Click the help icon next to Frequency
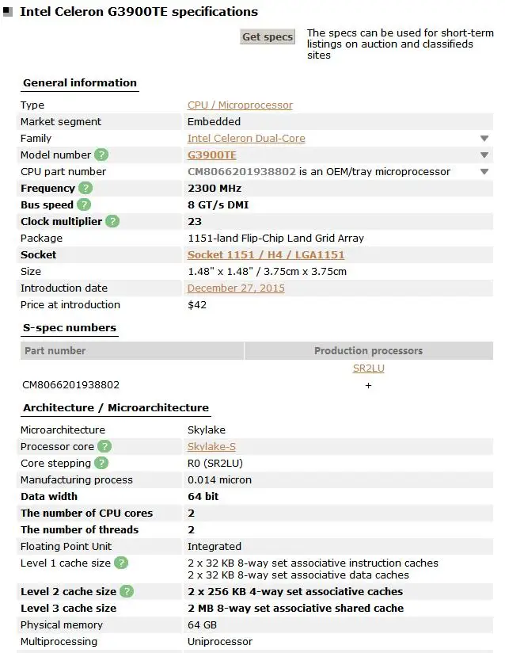The image size is (505, 653). pos(85,189)
